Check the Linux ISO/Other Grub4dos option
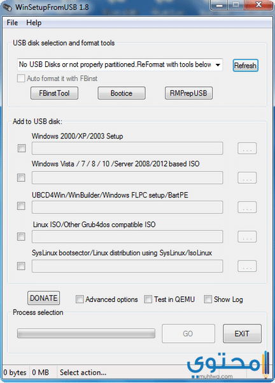The height and width of the screenshot is (383, 275). click(21, 236)
